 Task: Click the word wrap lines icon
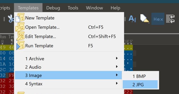(170, 19)
